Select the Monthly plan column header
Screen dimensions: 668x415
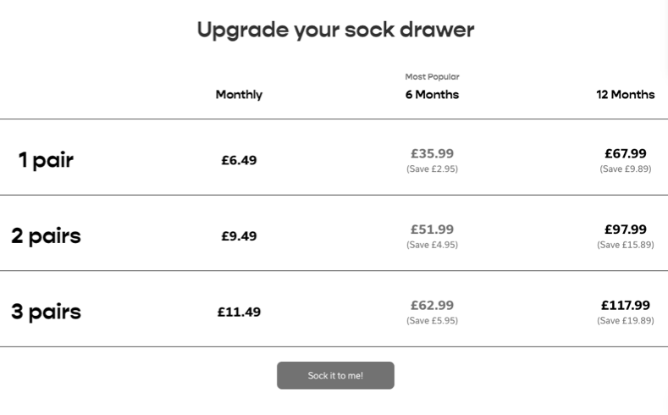(x=239, y=95)
